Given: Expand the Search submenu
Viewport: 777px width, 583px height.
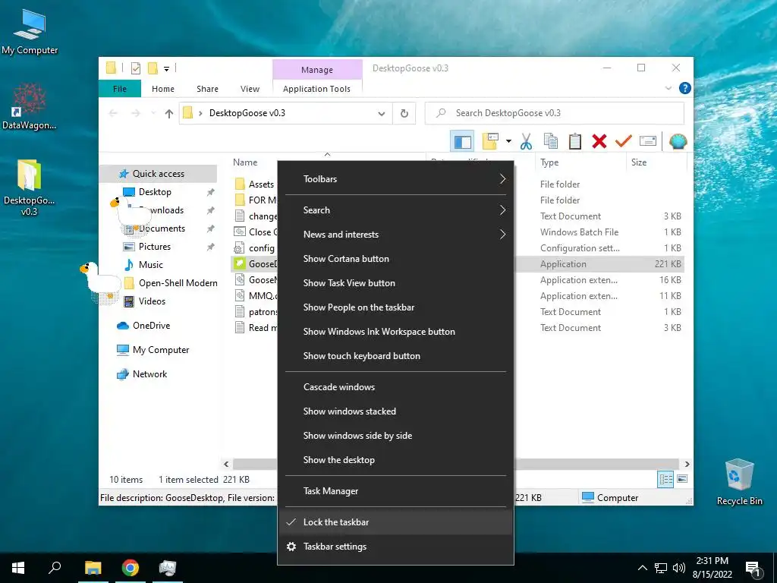Looking at the screenshot, I should click(x=395, y=210).
